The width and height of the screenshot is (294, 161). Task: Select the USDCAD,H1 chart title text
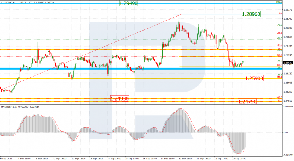[x=10, y=3]
